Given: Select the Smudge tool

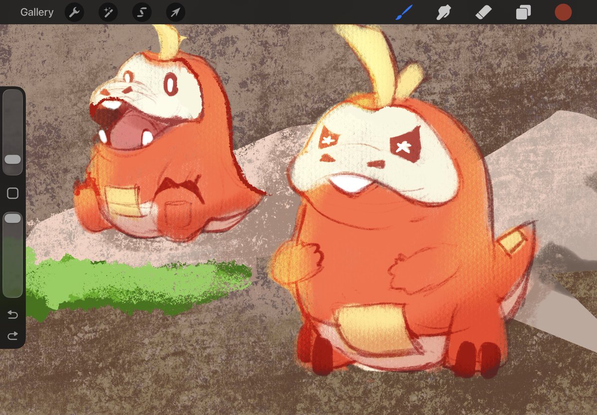Looking at the screenshot, I should click(x=443, y=12).
